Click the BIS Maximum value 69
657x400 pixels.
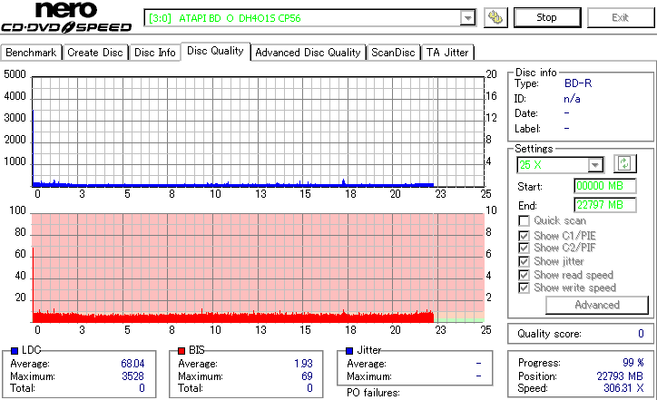tap(307, 376)
